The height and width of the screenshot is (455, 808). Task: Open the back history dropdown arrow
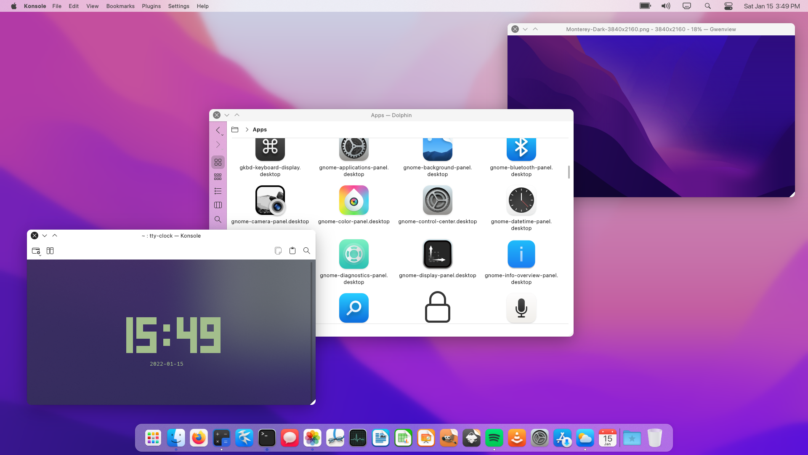pos(223,135)
